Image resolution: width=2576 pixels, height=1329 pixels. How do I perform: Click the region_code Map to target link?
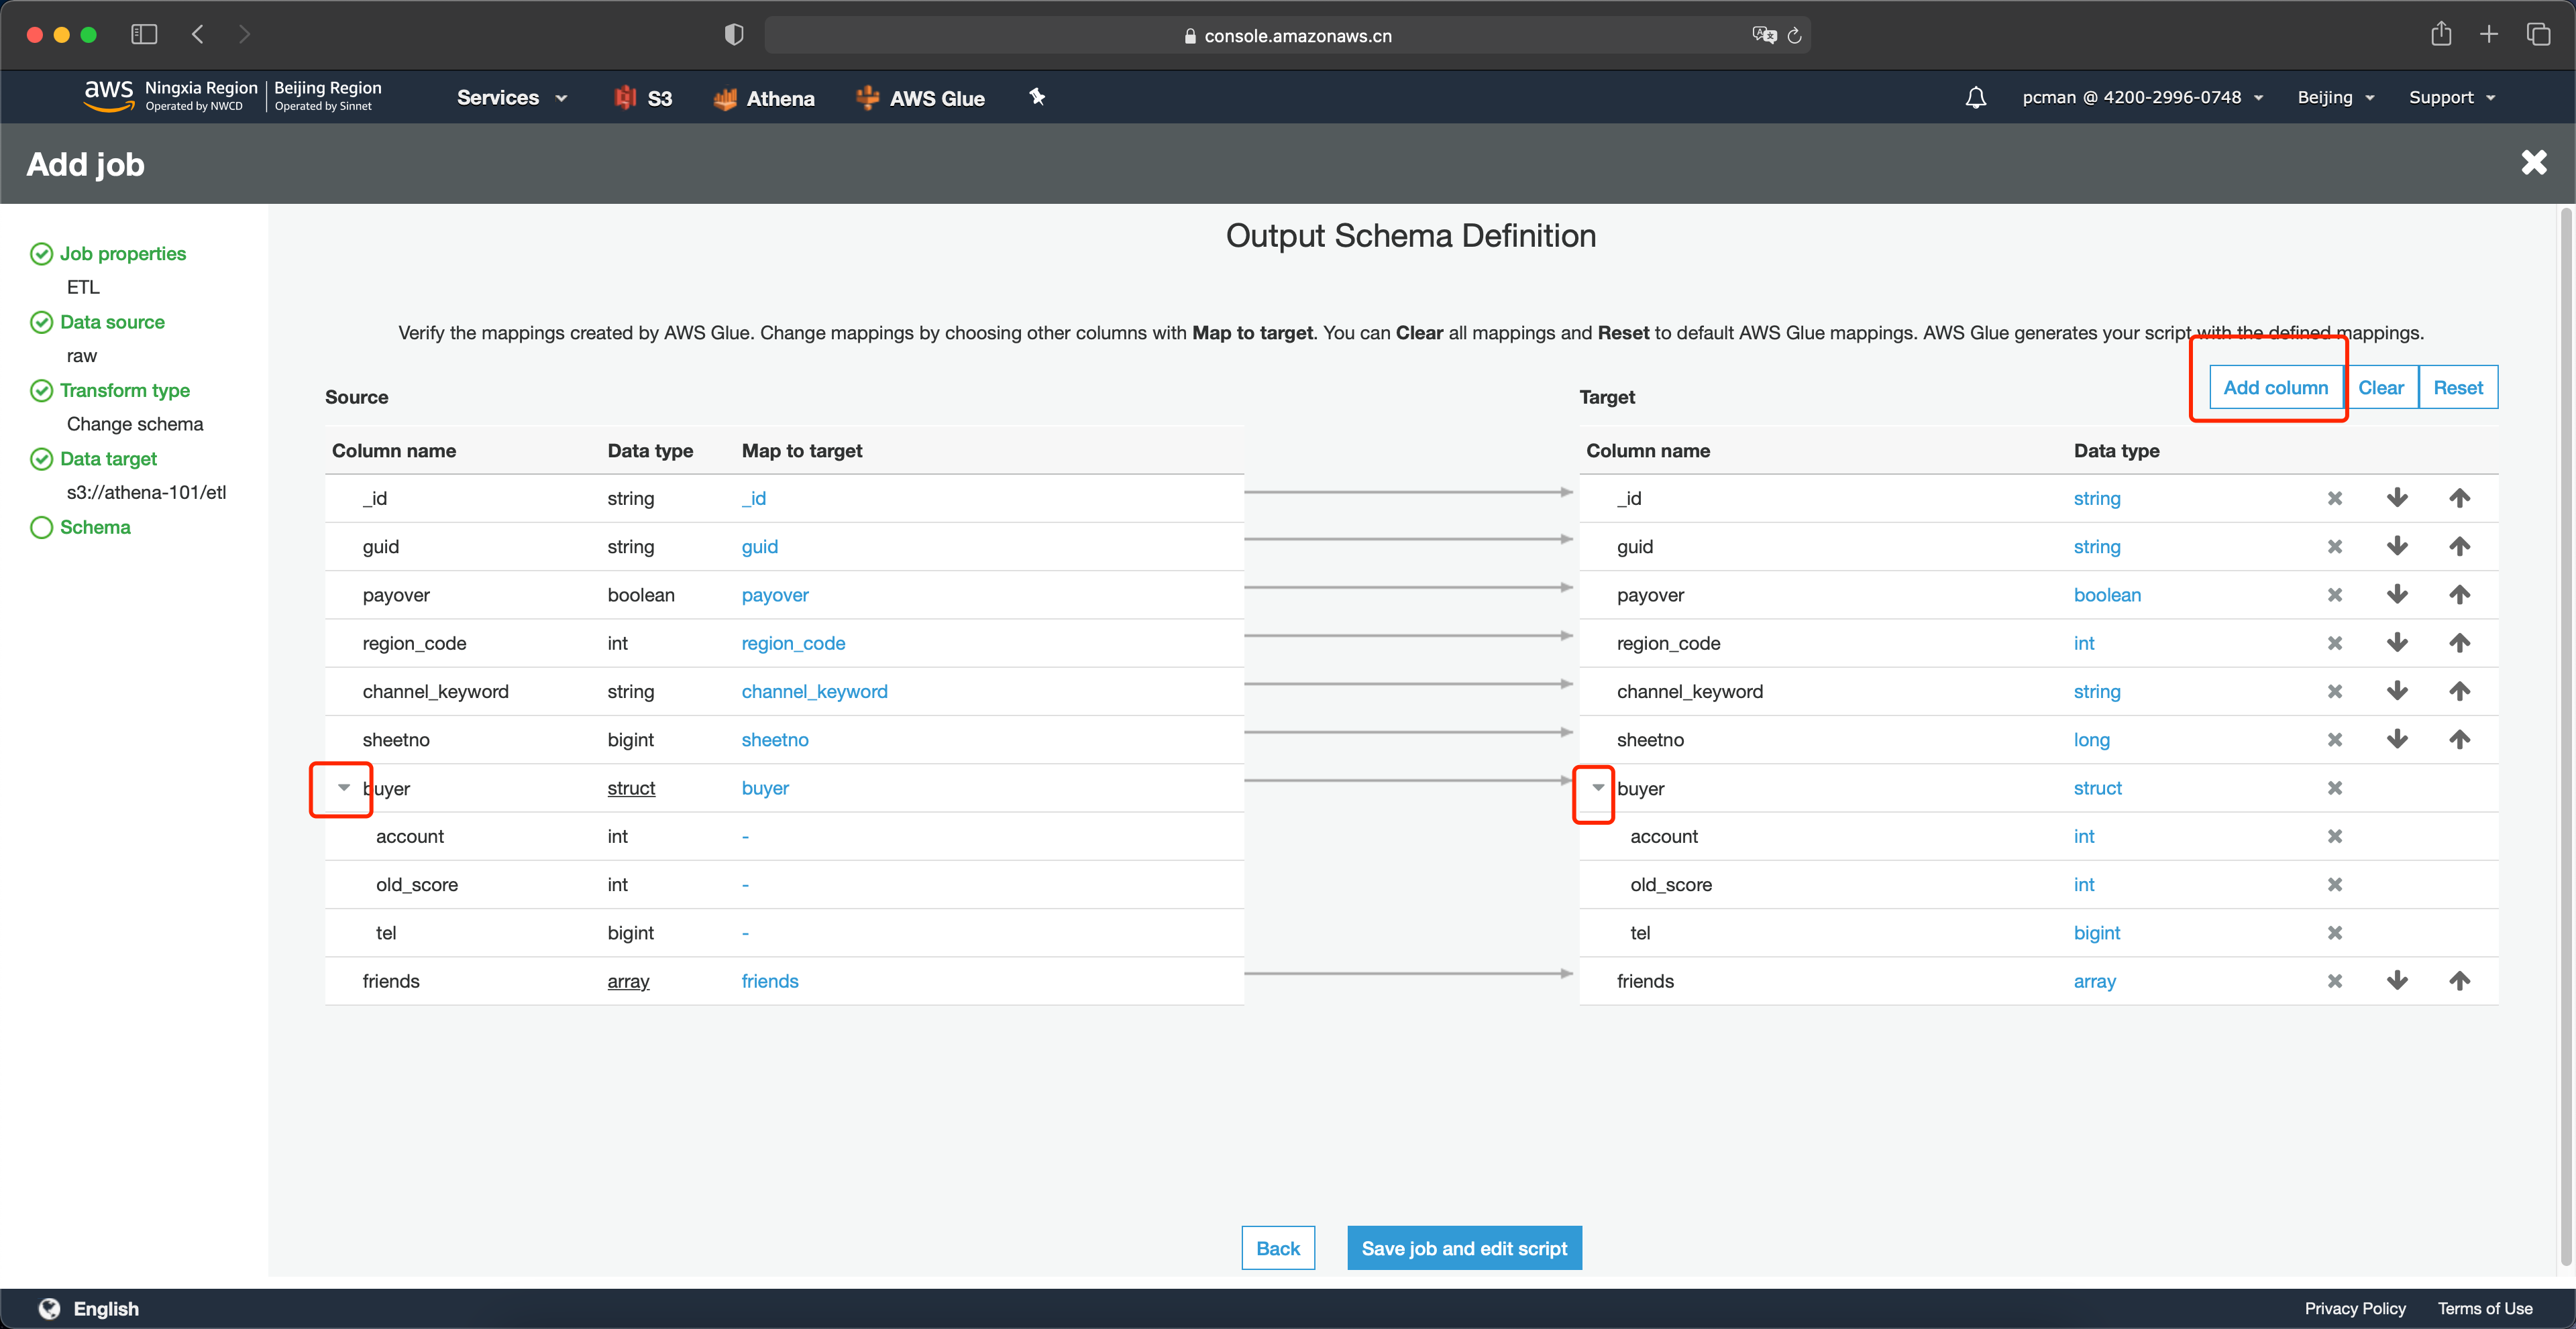[792, 642]
